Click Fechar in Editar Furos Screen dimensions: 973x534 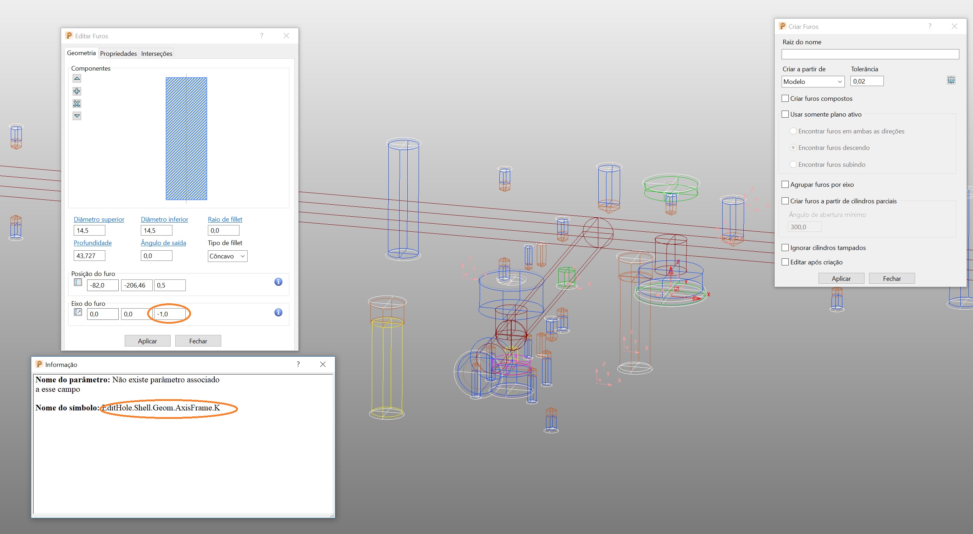(x=198, y=341)
